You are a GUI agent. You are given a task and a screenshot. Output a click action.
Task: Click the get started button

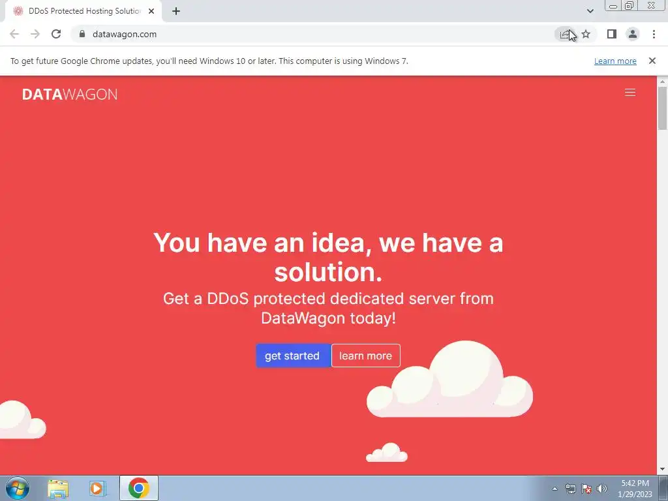point(293,356)
